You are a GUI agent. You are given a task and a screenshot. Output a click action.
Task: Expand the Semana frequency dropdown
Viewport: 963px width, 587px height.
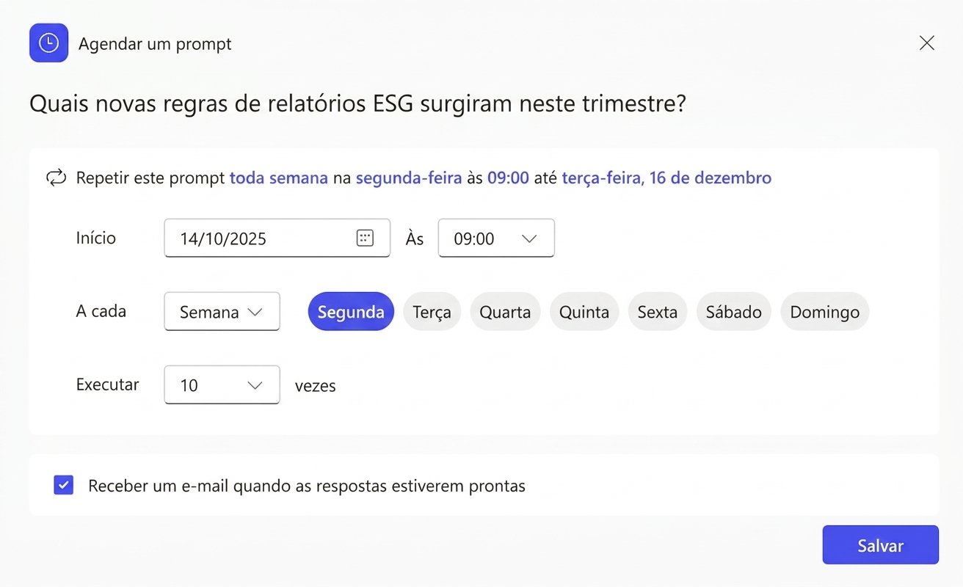(x=222, y=311)
